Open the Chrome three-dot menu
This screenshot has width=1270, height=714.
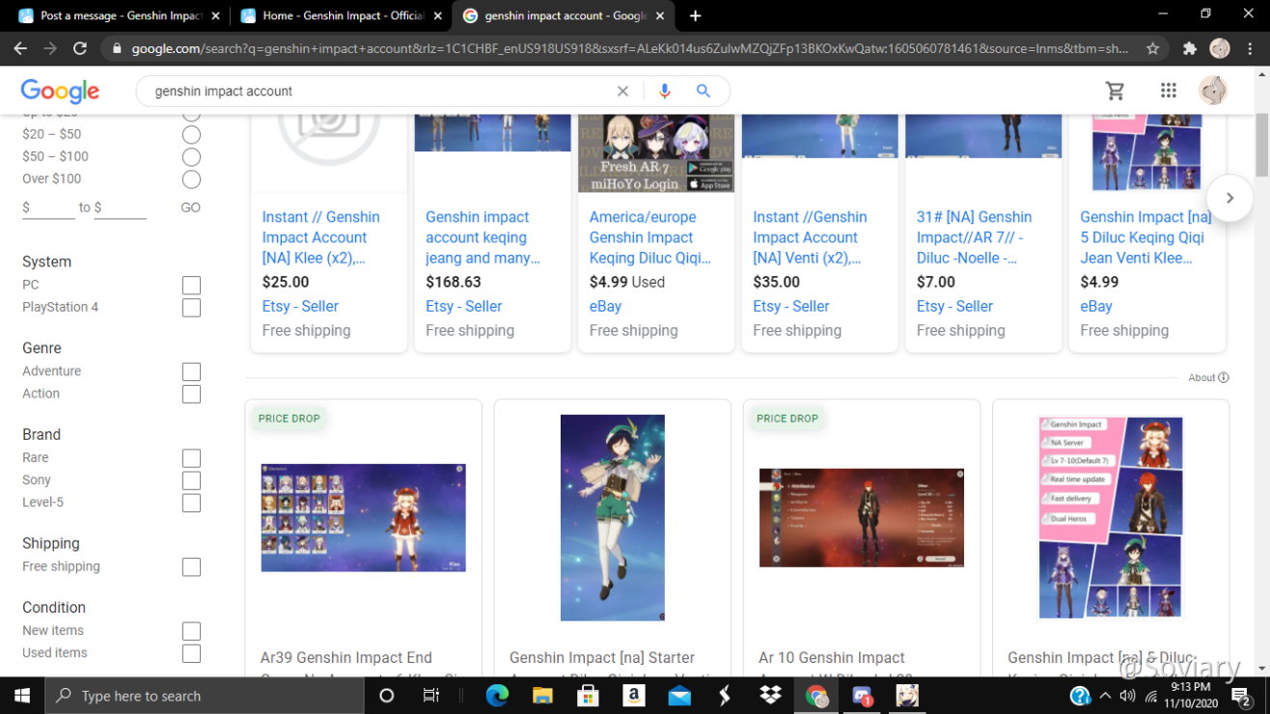click(x=1251, y=48)
